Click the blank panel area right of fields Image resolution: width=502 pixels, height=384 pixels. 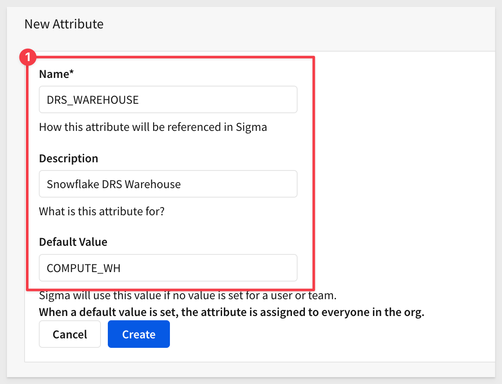403,173
